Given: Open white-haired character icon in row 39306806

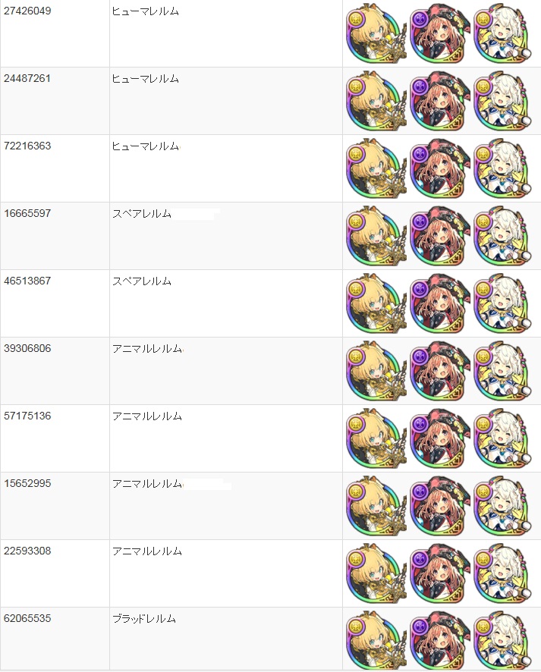Looking at the screenshot, I should coord(503,372).
